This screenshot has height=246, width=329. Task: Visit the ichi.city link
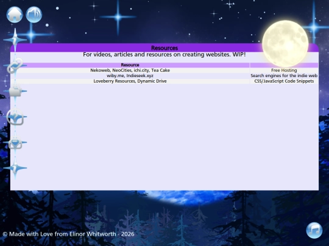pos(141,70)
